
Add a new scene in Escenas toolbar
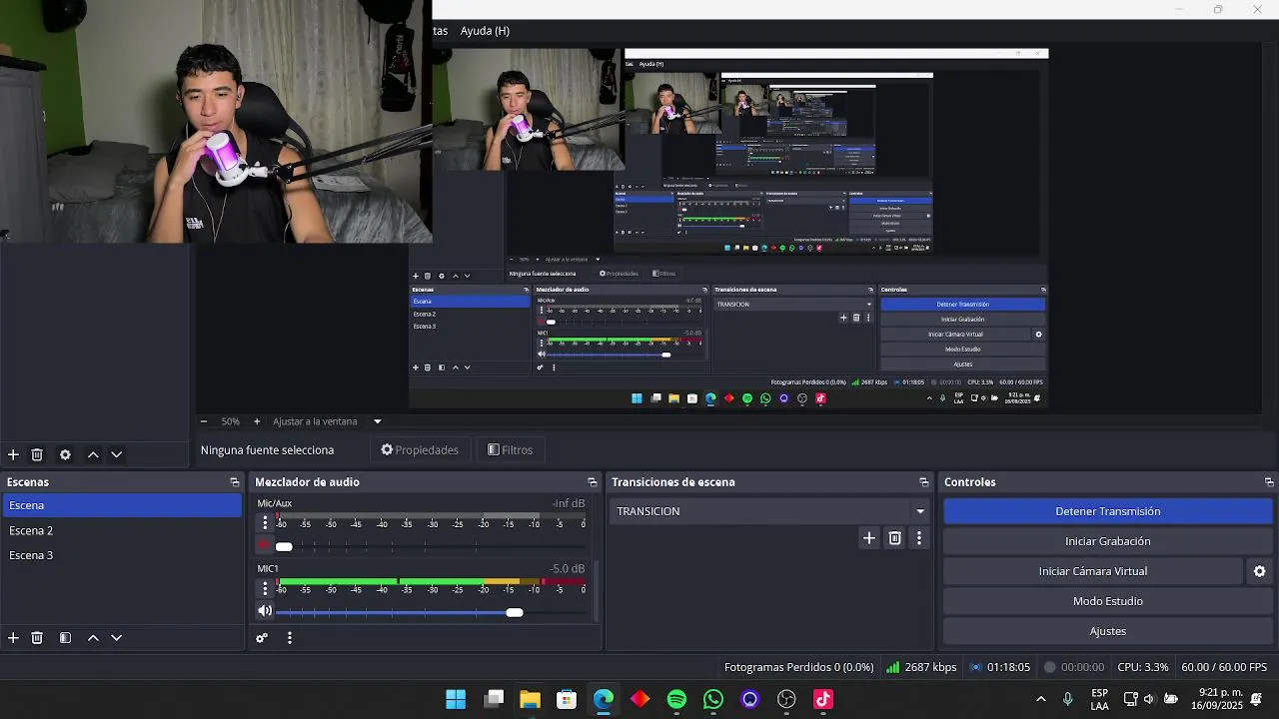coord(13,637)
